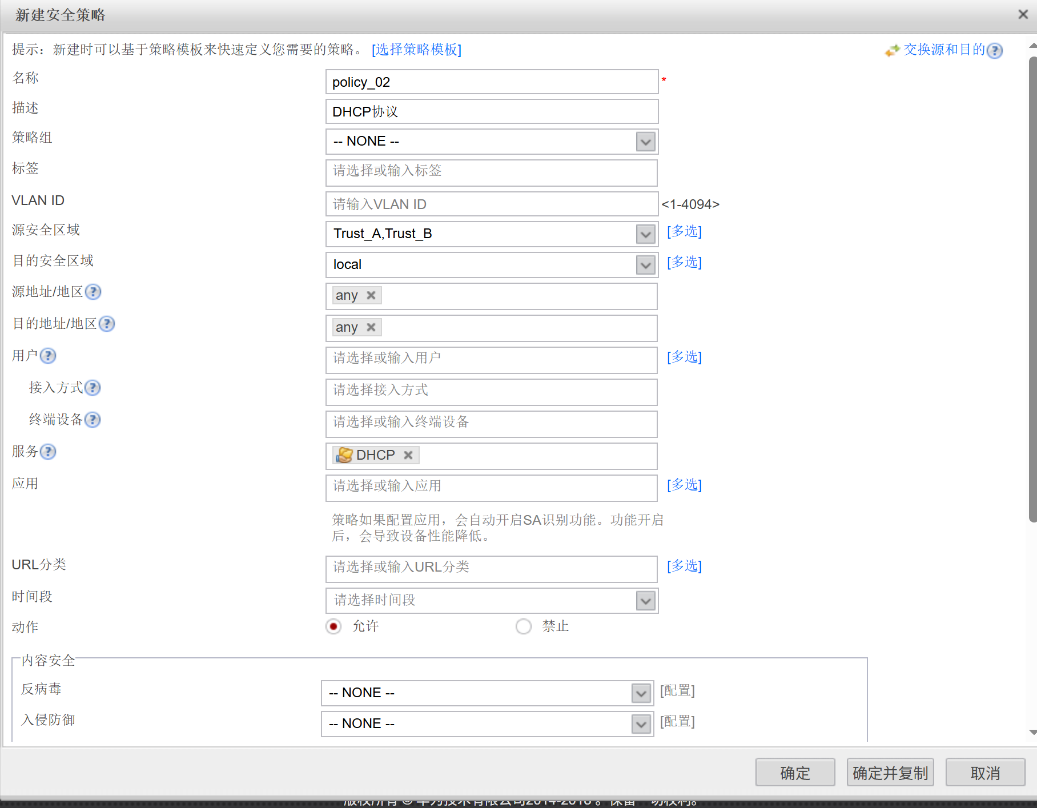This screenshot has width=1037, height=808.
Task: Open help icon next to 源地址/地区
Action: pos(93,292)
